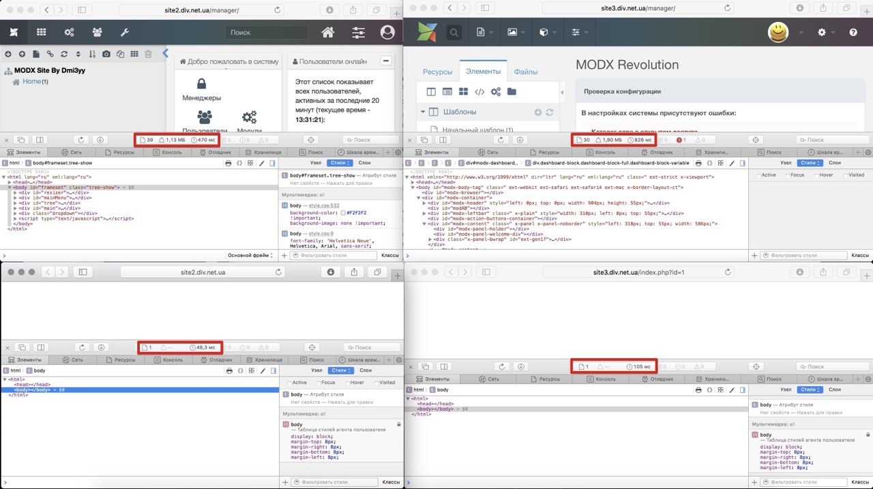873x489 pixels.
Task: Switch to the Файлы tab in site3
Action: pyautogui.click(x=526, y=72)
